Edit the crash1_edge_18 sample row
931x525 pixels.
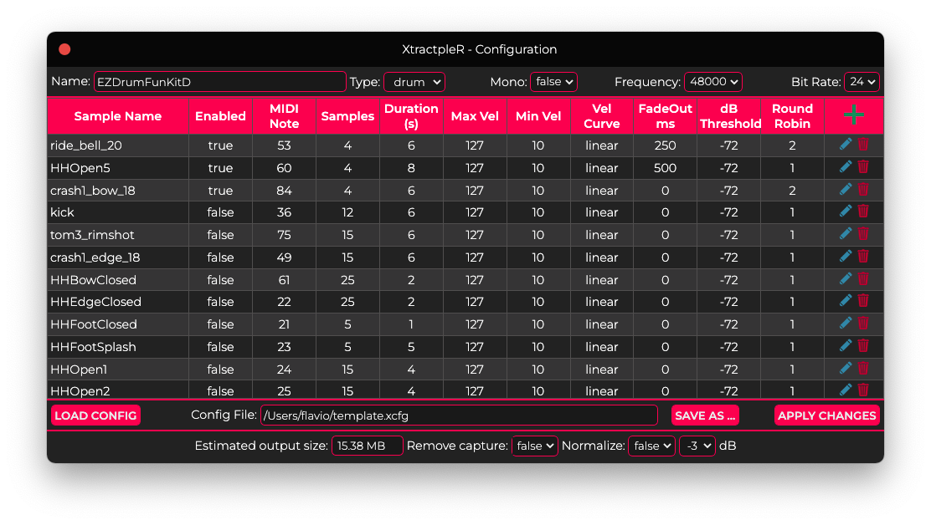tap(846, 257)
